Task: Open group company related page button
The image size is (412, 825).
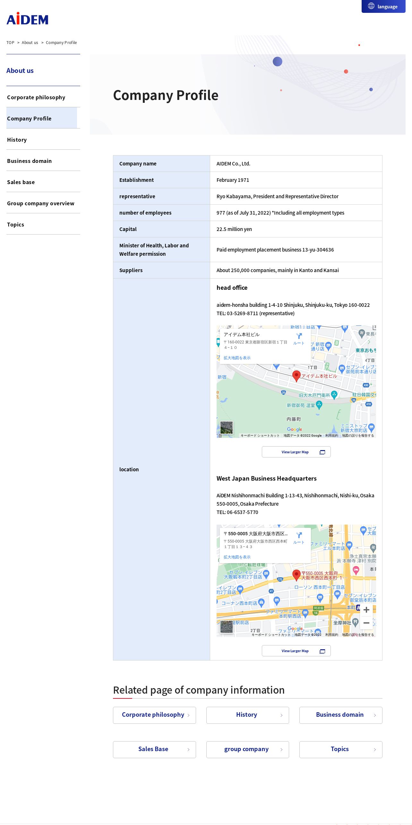Action: point(248,750)
